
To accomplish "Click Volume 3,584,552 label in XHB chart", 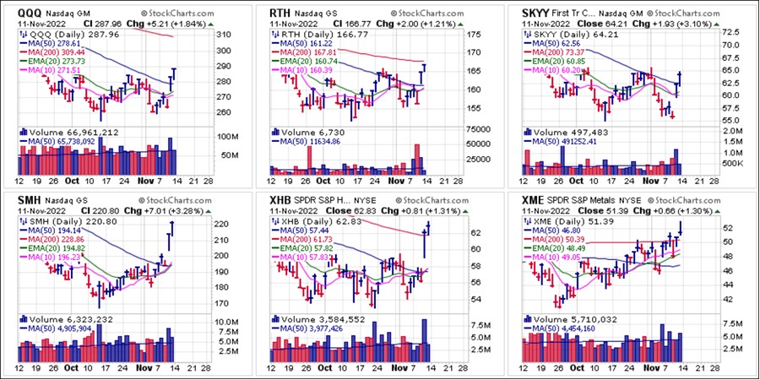I will pyautogui.click(x=323, y=319).
